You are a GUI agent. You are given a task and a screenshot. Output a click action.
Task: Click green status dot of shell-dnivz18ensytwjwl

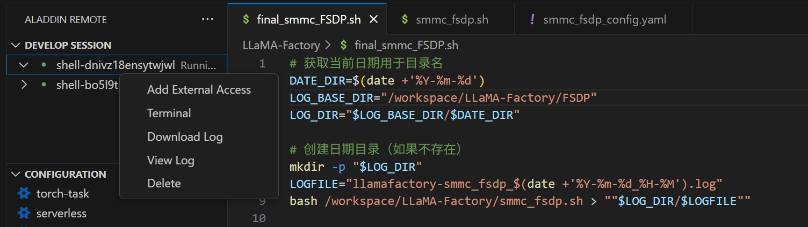coord(44,65)
